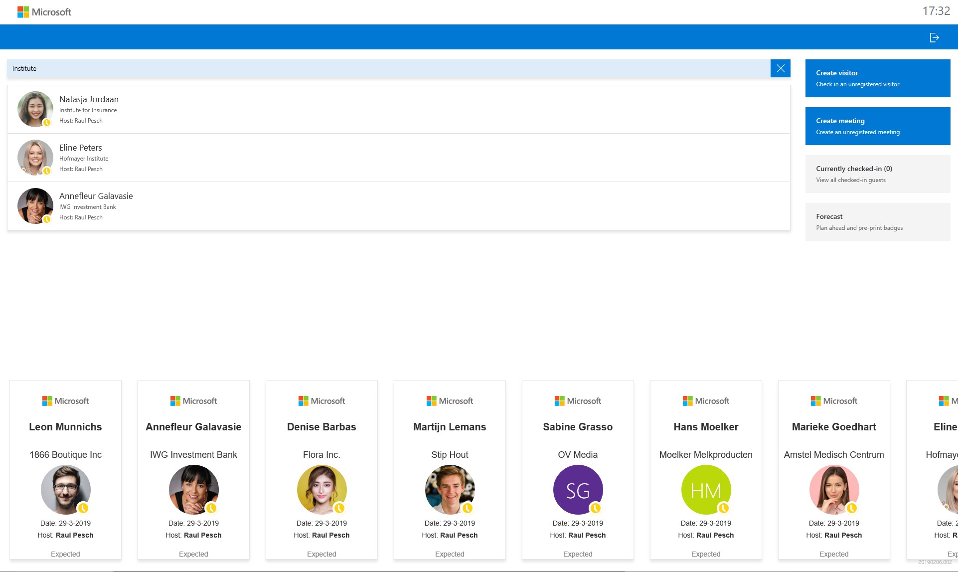Open the Forecast tile
The height and width of the screenshot is (572, 958).
878,222
